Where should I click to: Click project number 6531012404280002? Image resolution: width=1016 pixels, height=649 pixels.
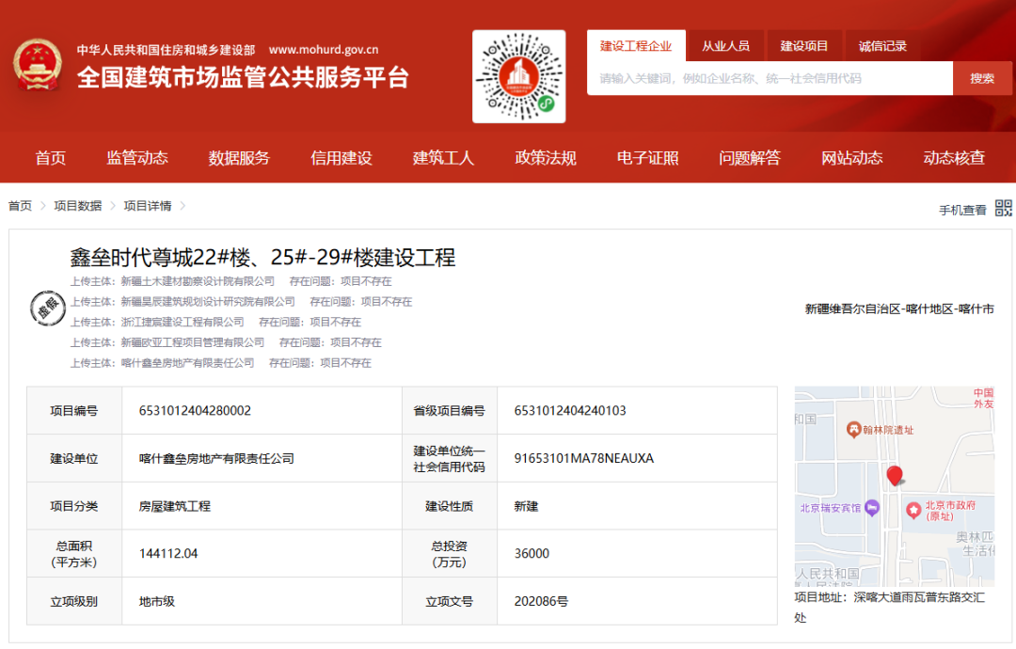click(195, 411)
